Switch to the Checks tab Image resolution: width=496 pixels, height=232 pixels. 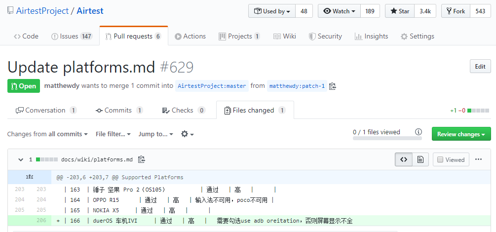(184, 111)
